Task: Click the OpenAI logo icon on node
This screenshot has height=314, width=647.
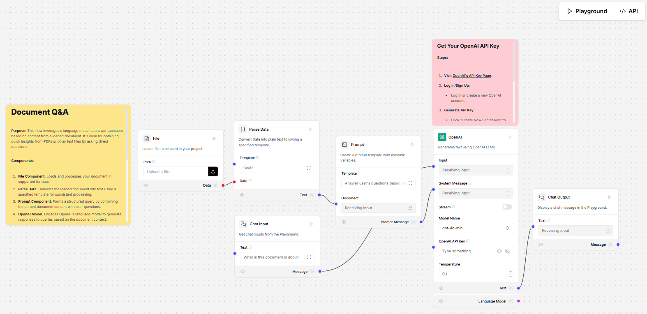Action: pos(442,137)
